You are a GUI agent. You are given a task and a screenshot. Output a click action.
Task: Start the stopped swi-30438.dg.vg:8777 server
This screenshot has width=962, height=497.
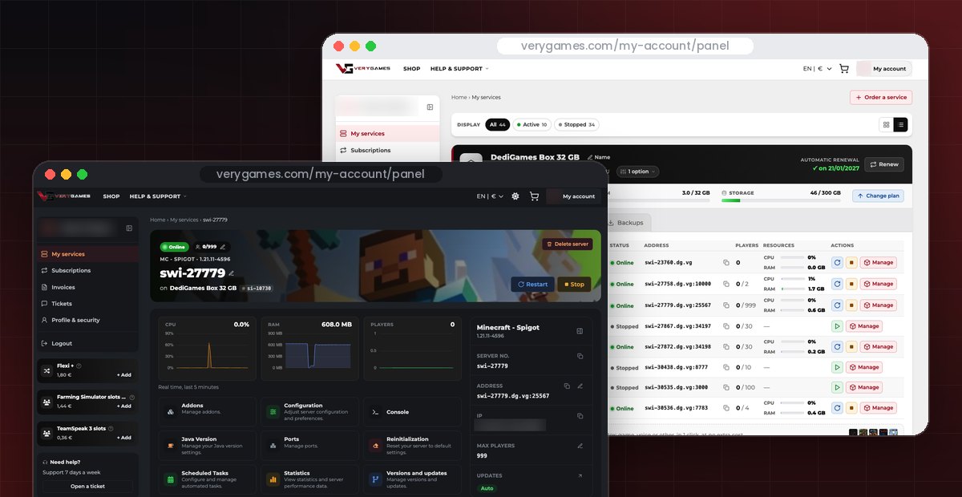(x=837, y=367)
